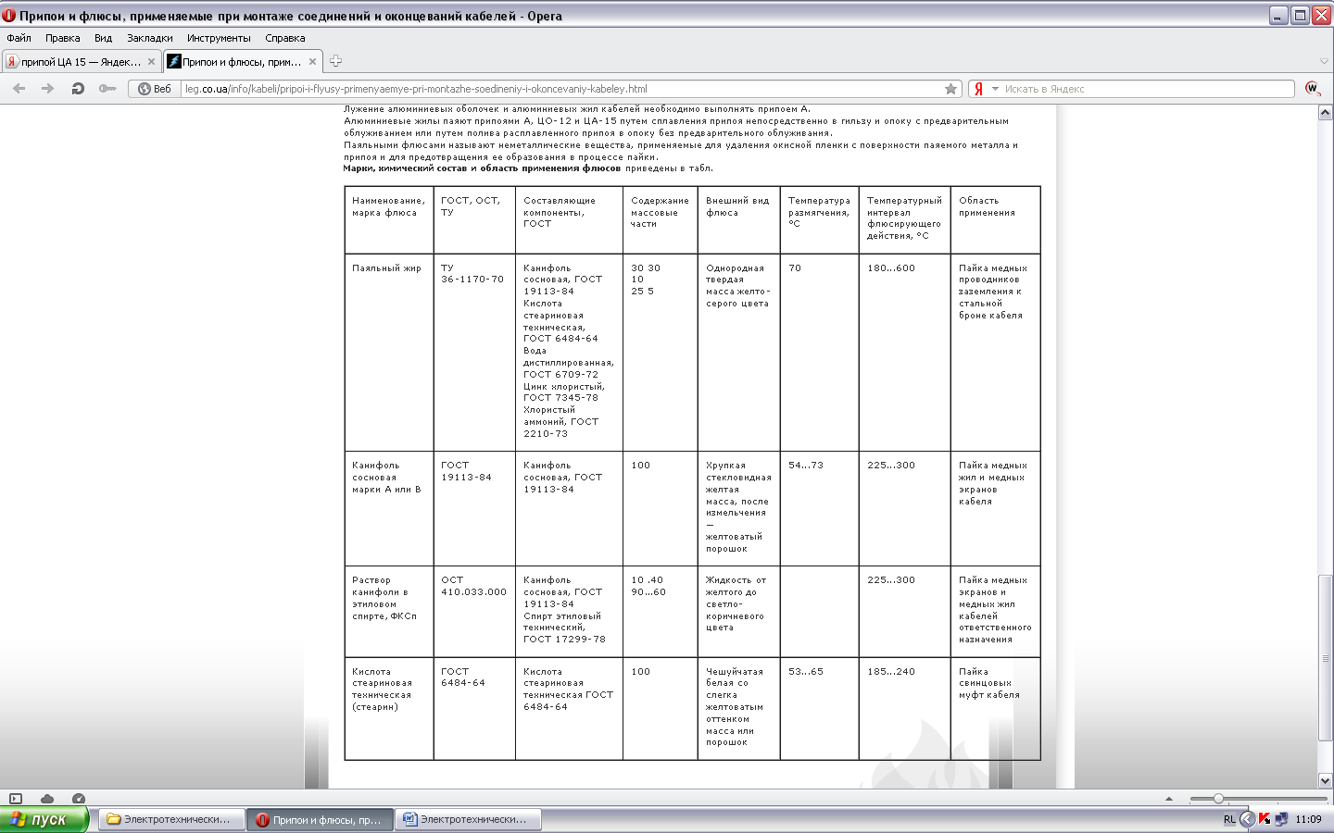
Task: Select the 'Припои и флюсы, прим...' tab
Action: [x=243, y=62]
